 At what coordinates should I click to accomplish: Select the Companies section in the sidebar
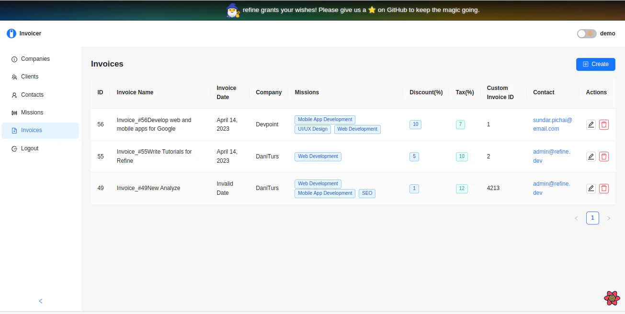(x=35, y=58)
